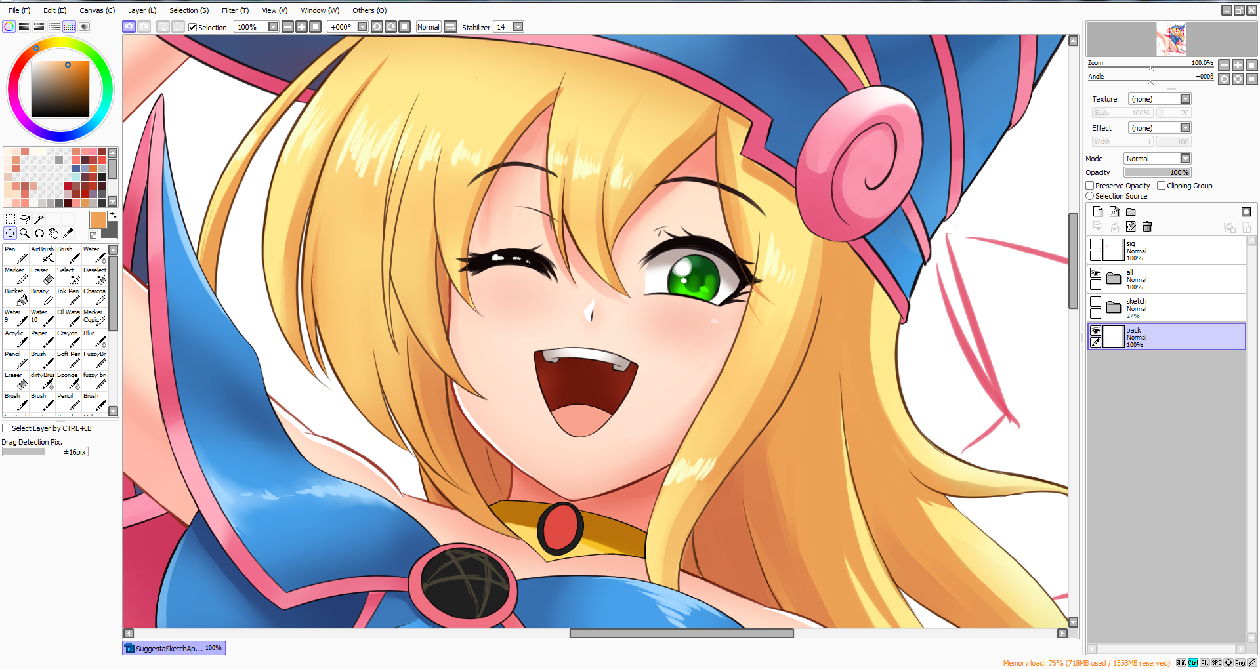Choose the Bucket fill tool

pyautogui.click(x=16, y=296)
